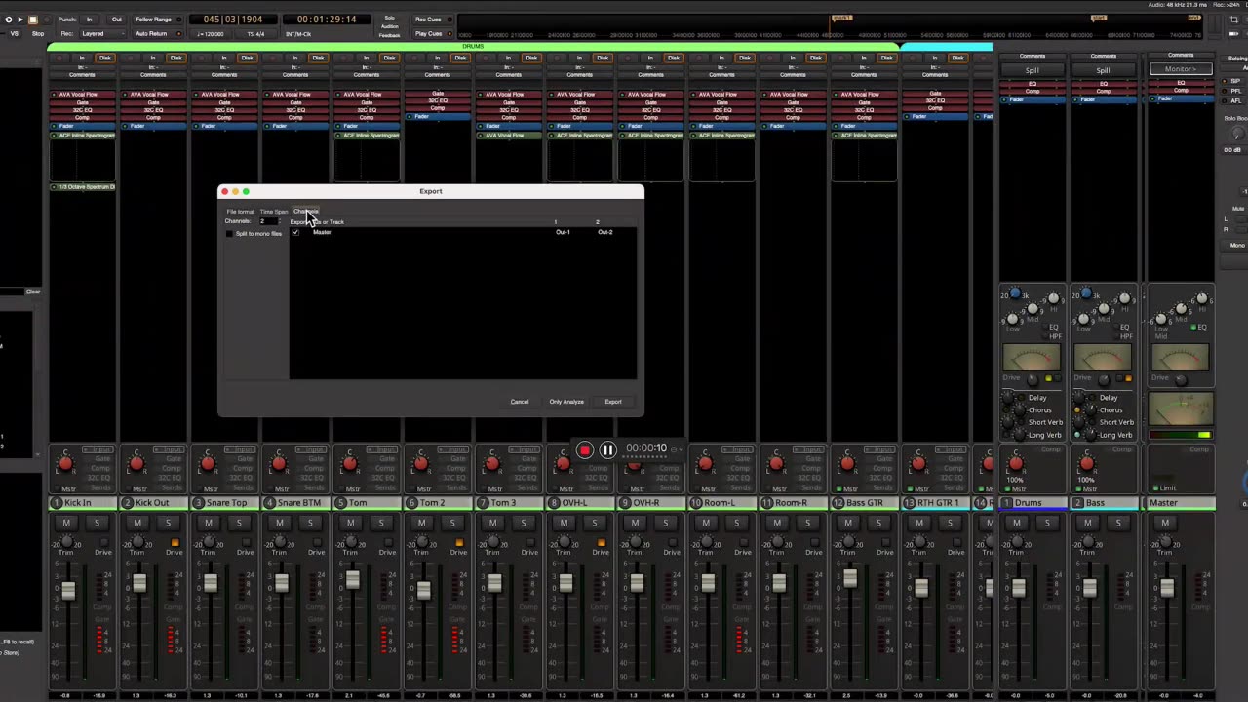The width and height of the screenshot is (1248, 702).
Task: Mute the Master bus
Action: click(x=1165, y=523)
